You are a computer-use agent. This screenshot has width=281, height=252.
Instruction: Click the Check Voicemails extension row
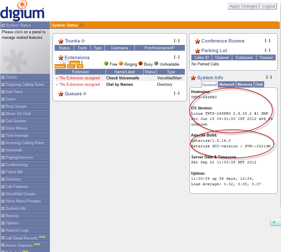120,78
